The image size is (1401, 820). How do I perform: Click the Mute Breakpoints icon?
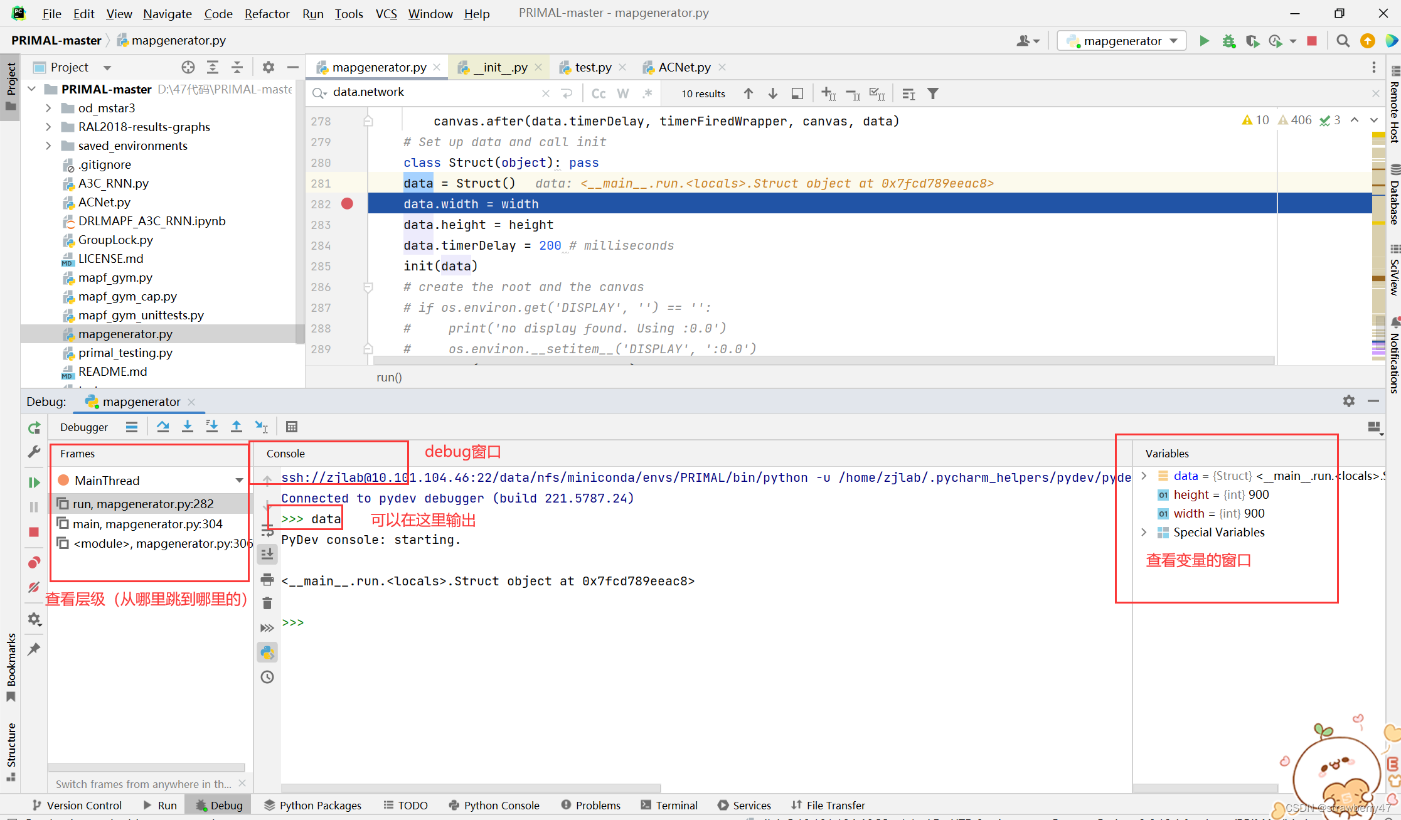[x=34, y=587]
